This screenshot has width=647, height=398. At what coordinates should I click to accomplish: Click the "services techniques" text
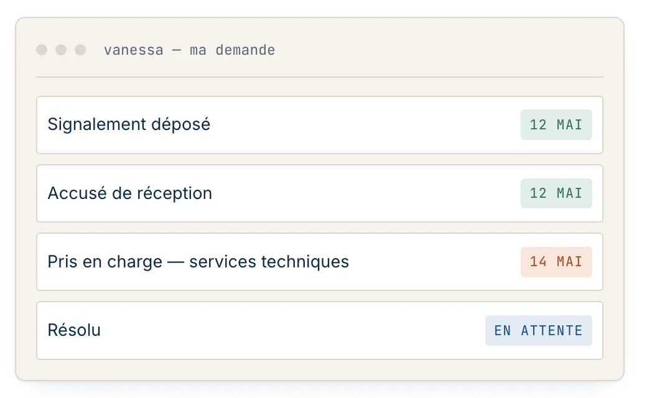click(x=269, y=262)
